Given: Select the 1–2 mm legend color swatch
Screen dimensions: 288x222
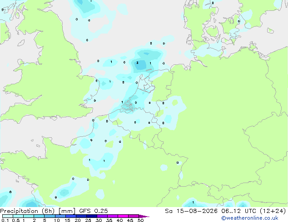Looking at the screenshot, I should click(29, 216).
